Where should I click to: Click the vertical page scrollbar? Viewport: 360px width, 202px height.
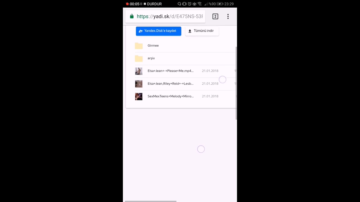(x=236, y=83)
